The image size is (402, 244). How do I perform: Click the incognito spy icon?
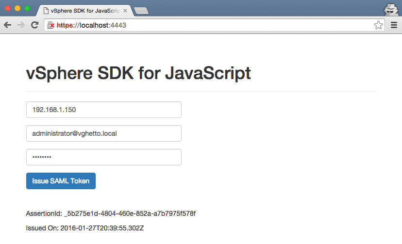[391, 10]
